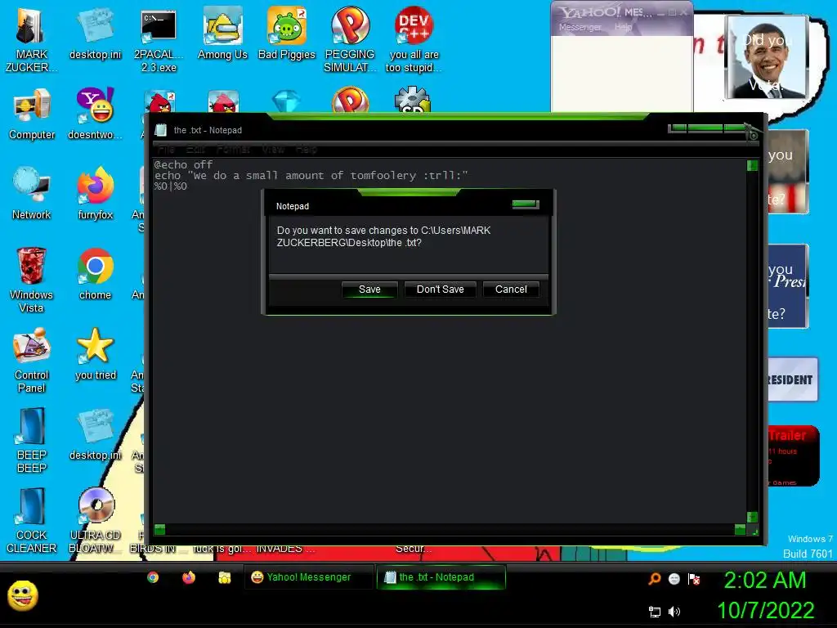Select the Yahoo 'doesntwo...' desktop shortcut
This screenshot has height=628, width=837.
click(x=95, y=114)
